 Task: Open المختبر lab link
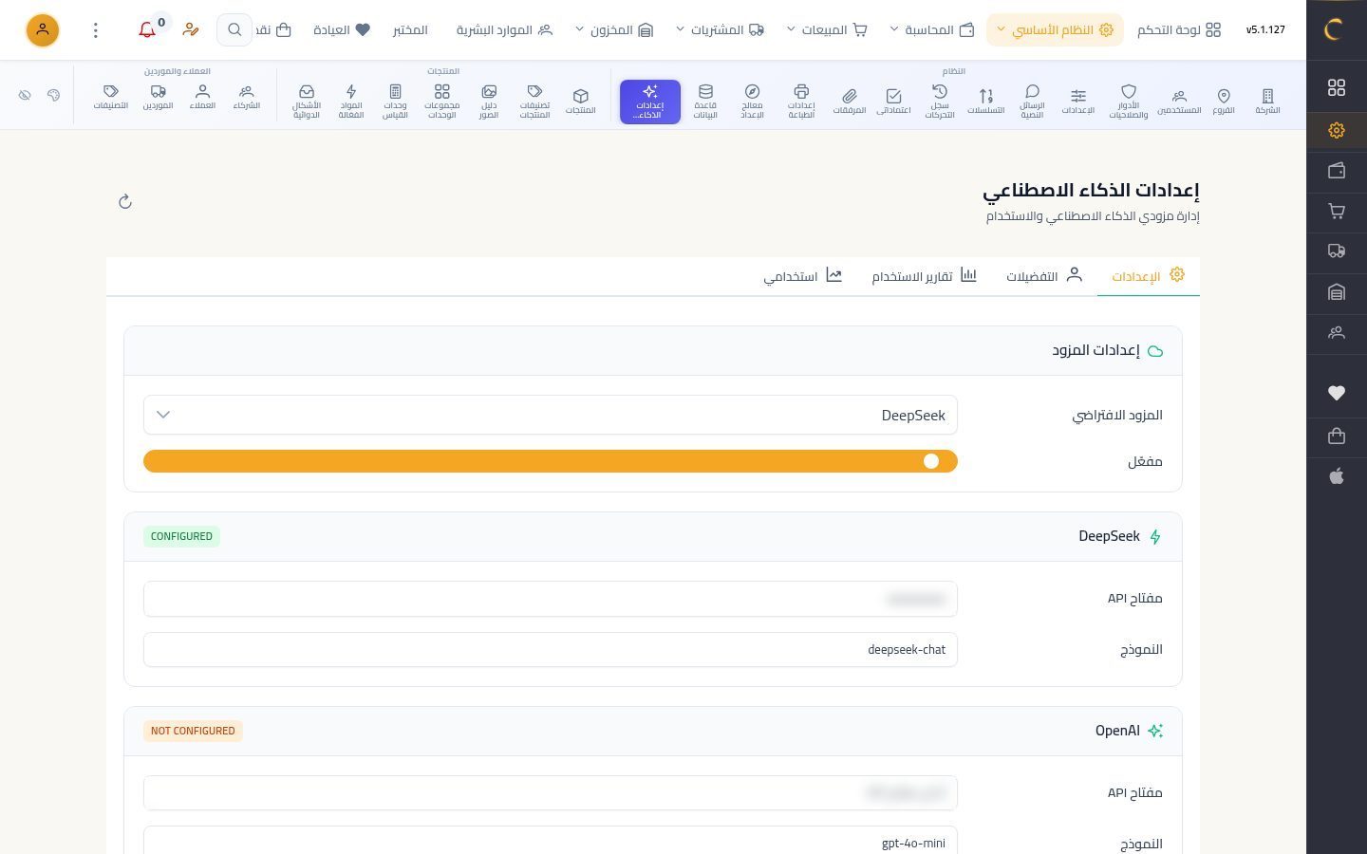click(410, 29)
